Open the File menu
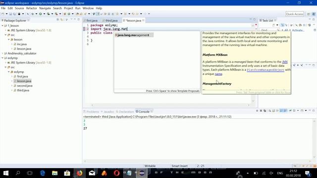The width and height of the screenshot is (317, 178). [3, 8]
